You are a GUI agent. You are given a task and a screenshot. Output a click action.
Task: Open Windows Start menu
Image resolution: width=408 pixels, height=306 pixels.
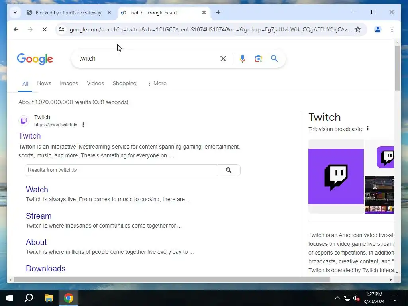point(10,298)
